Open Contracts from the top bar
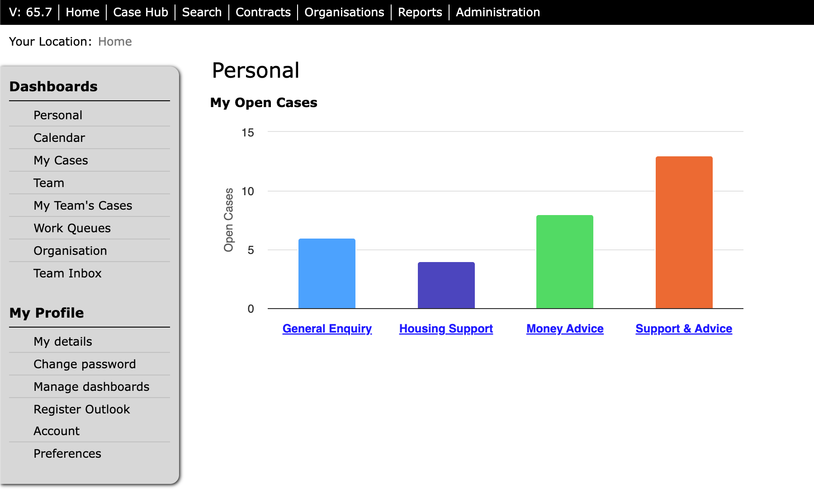The image size is (814, 497). (x=263, y=12)
